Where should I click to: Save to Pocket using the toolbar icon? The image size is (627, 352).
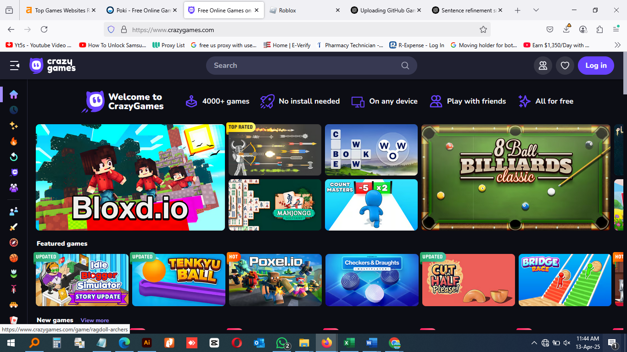550,29
